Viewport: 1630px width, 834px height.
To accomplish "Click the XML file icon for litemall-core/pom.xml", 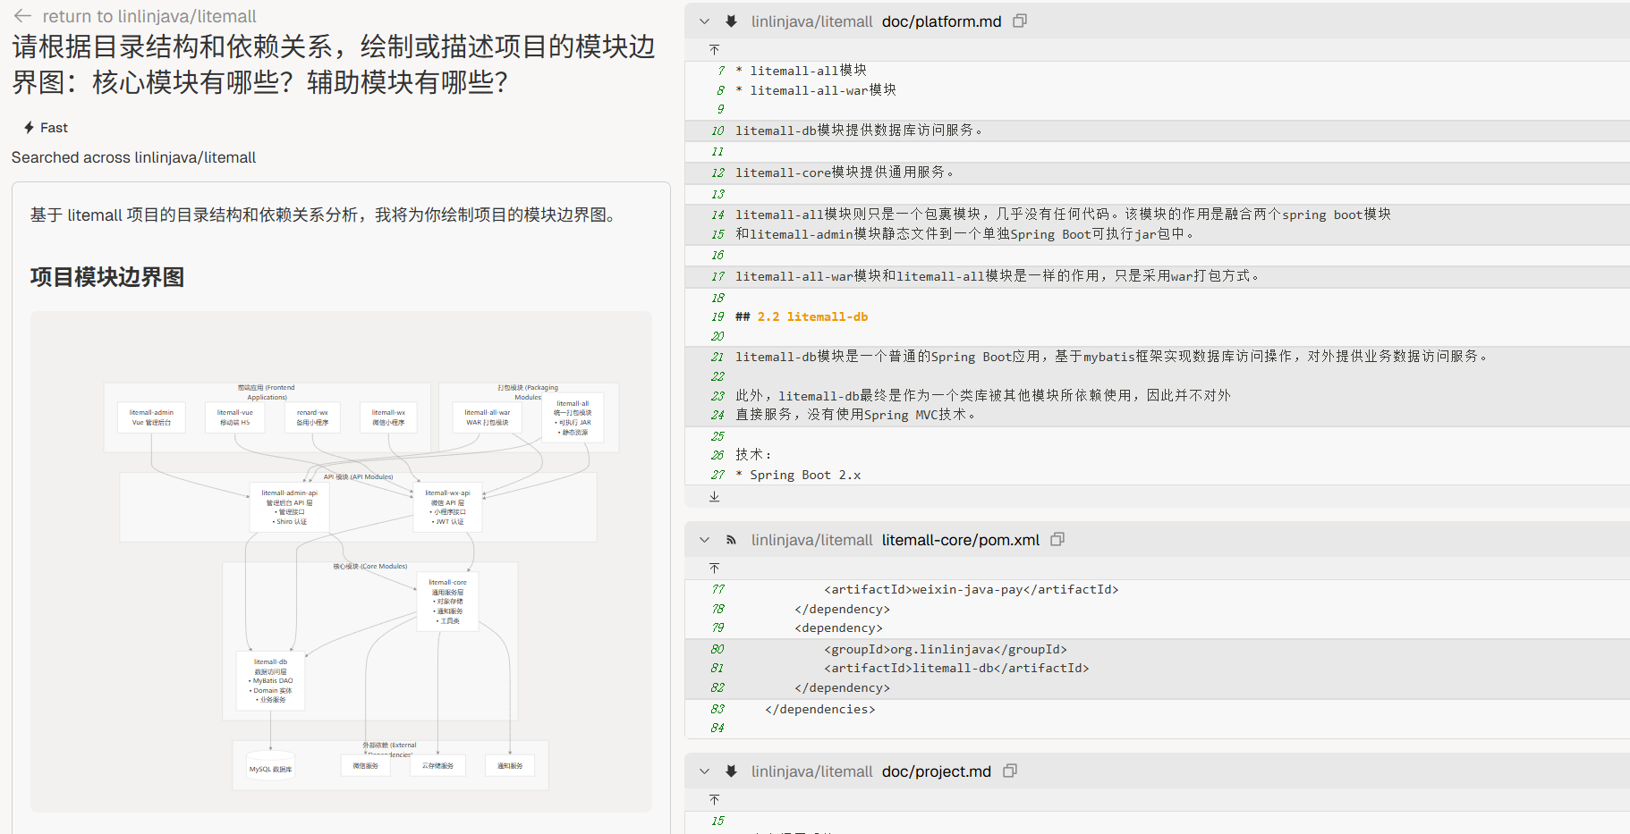I will (731, 540).
